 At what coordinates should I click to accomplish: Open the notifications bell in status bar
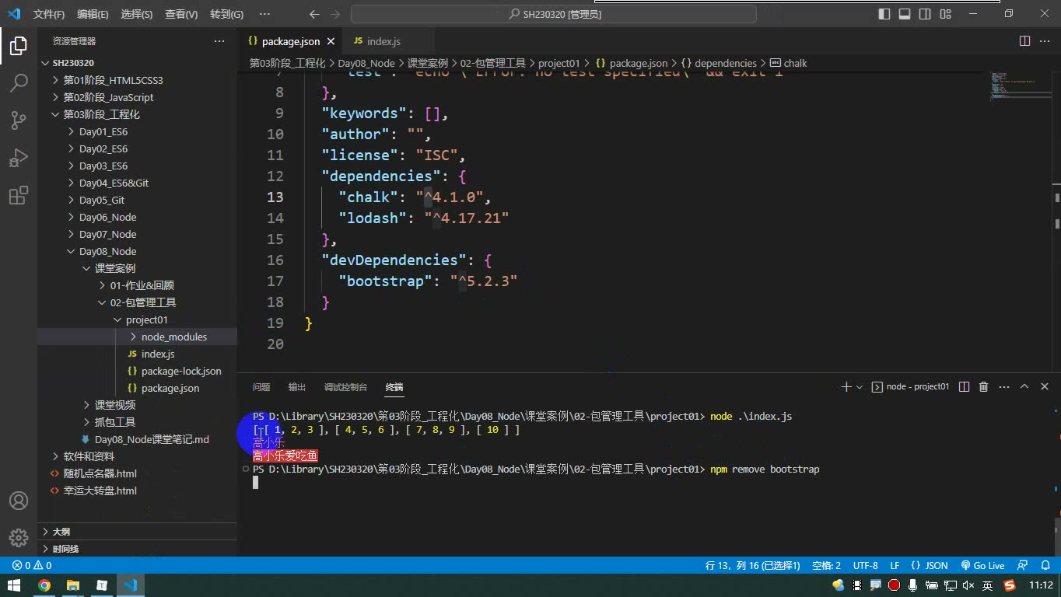coord(1044,565)
